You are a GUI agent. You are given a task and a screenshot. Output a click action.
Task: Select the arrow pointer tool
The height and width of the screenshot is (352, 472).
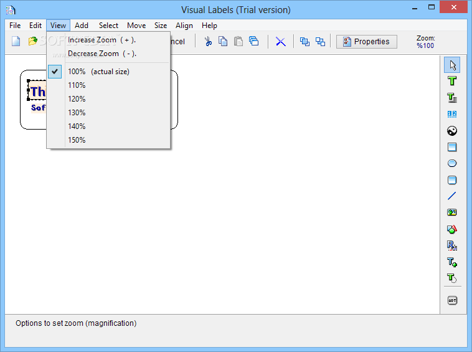[452, 65]
